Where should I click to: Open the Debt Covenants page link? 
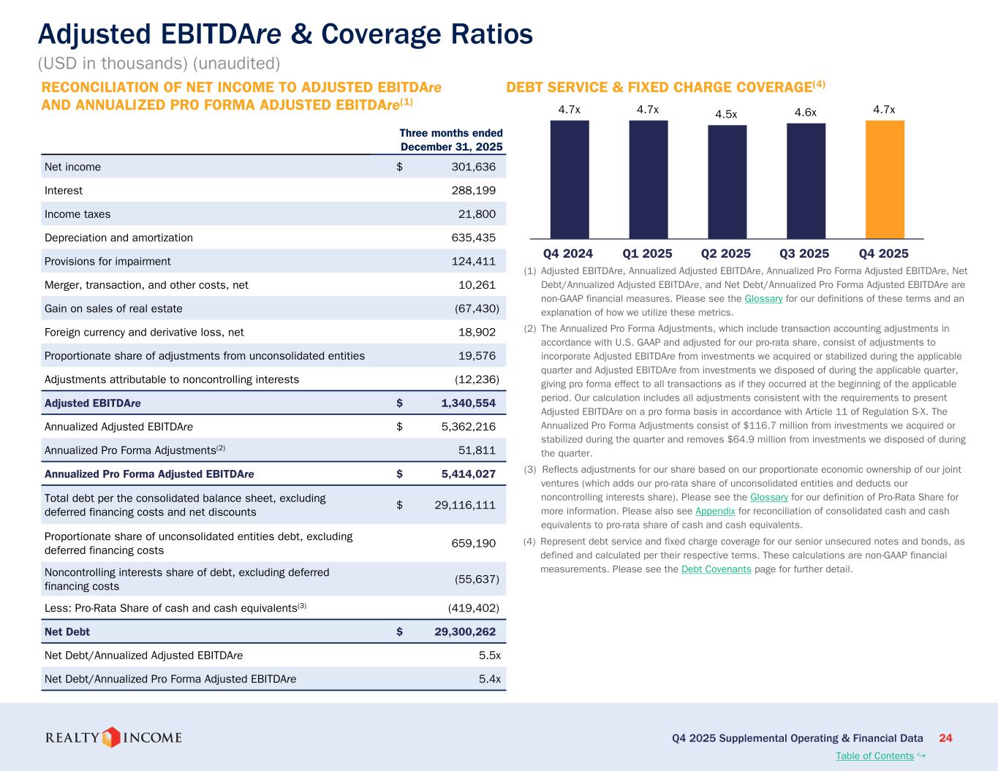tap(716, 569)
